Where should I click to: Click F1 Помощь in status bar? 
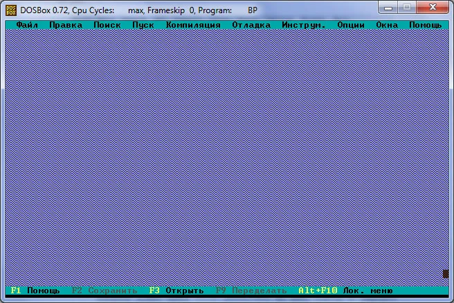(35, 291)
